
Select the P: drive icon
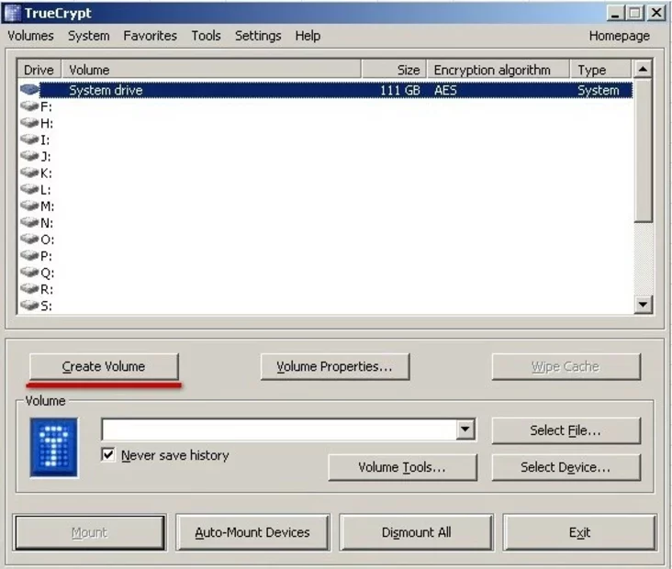pos(29,255)
